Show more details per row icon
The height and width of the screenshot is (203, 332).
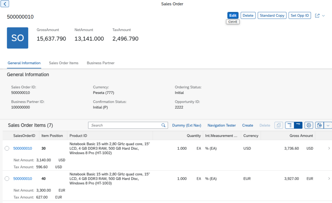pyautogui.click(x=290, y=125)
